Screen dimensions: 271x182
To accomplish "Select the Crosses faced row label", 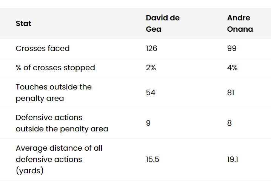I will (x=43, y=48).
